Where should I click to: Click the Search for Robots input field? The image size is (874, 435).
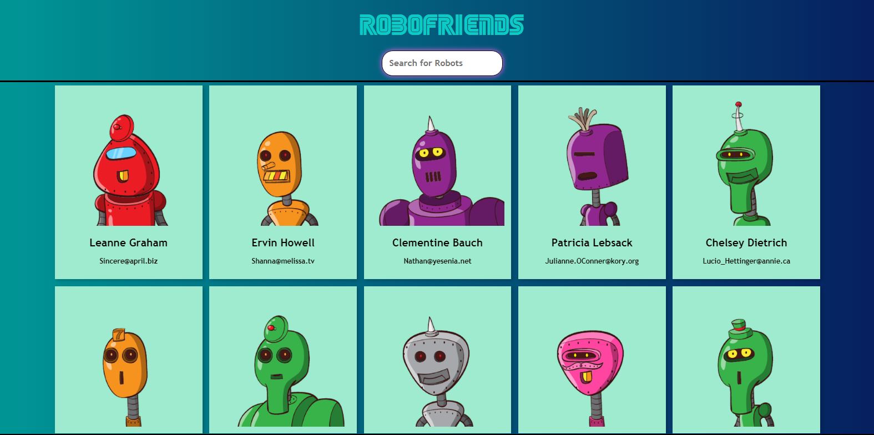[442, 63]
